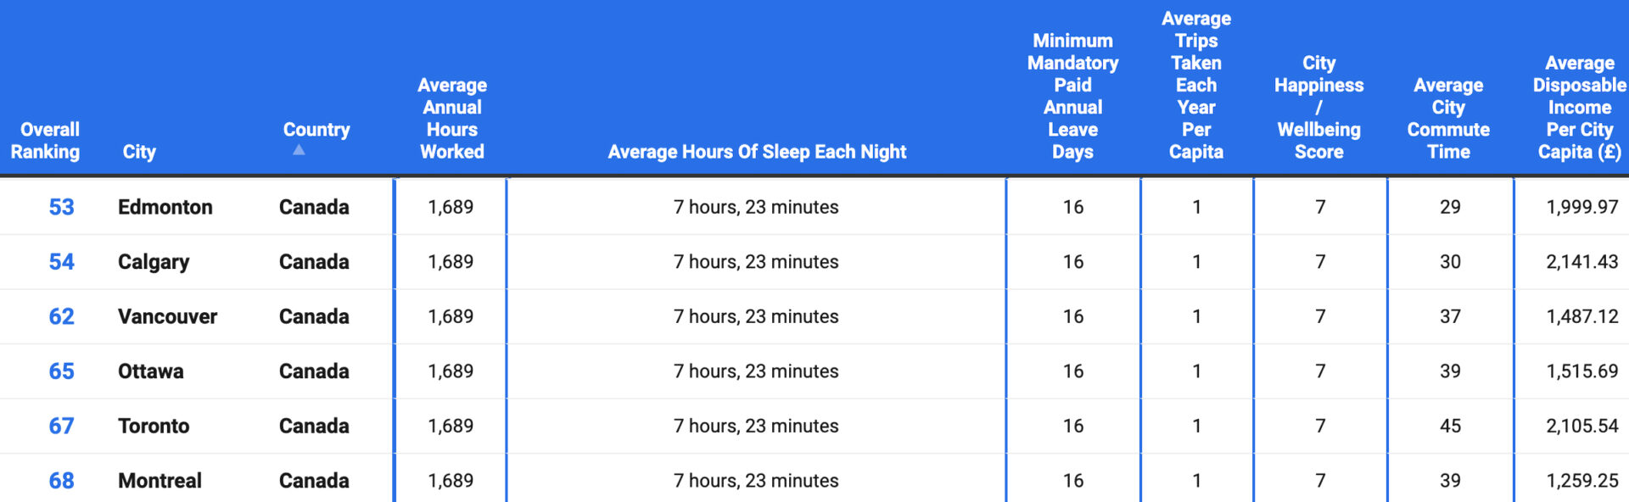Image resolution: width=1629 pixels, height=502 pixels.
Task: Click ranking number 68 for Montreal
Action: [61, 481]
